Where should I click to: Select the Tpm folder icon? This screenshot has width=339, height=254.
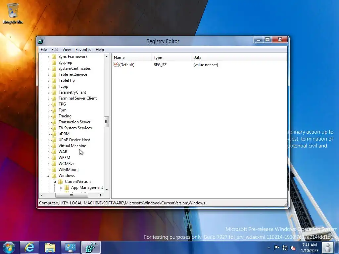point(54,110)
